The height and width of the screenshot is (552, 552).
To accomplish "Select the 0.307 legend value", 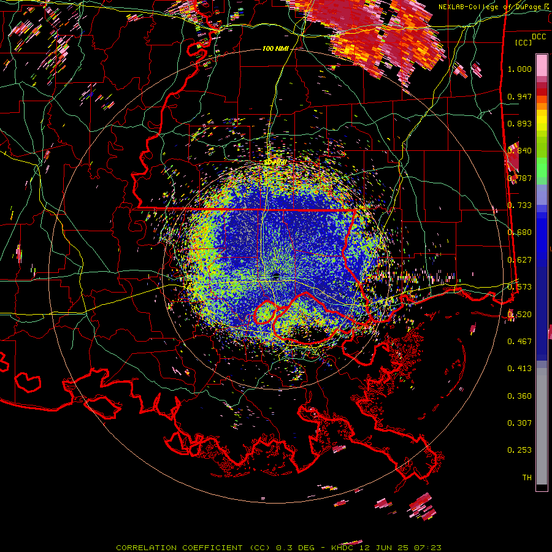I will (x=519, y=423).
